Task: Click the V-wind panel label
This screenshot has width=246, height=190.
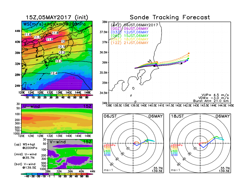Action: [x=58, y=142]
